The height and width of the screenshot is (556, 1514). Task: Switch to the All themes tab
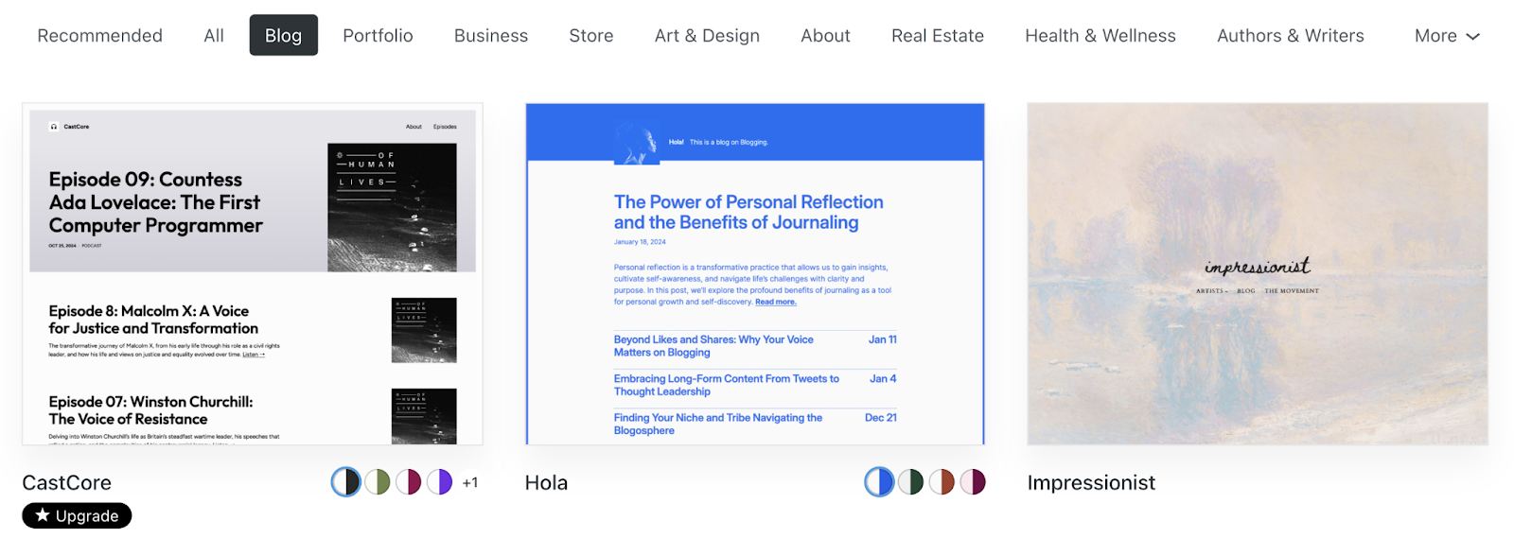click(x=214, y=36)
